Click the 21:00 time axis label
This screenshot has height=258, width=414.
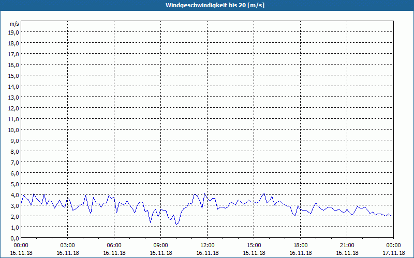[x=347, y=246]
